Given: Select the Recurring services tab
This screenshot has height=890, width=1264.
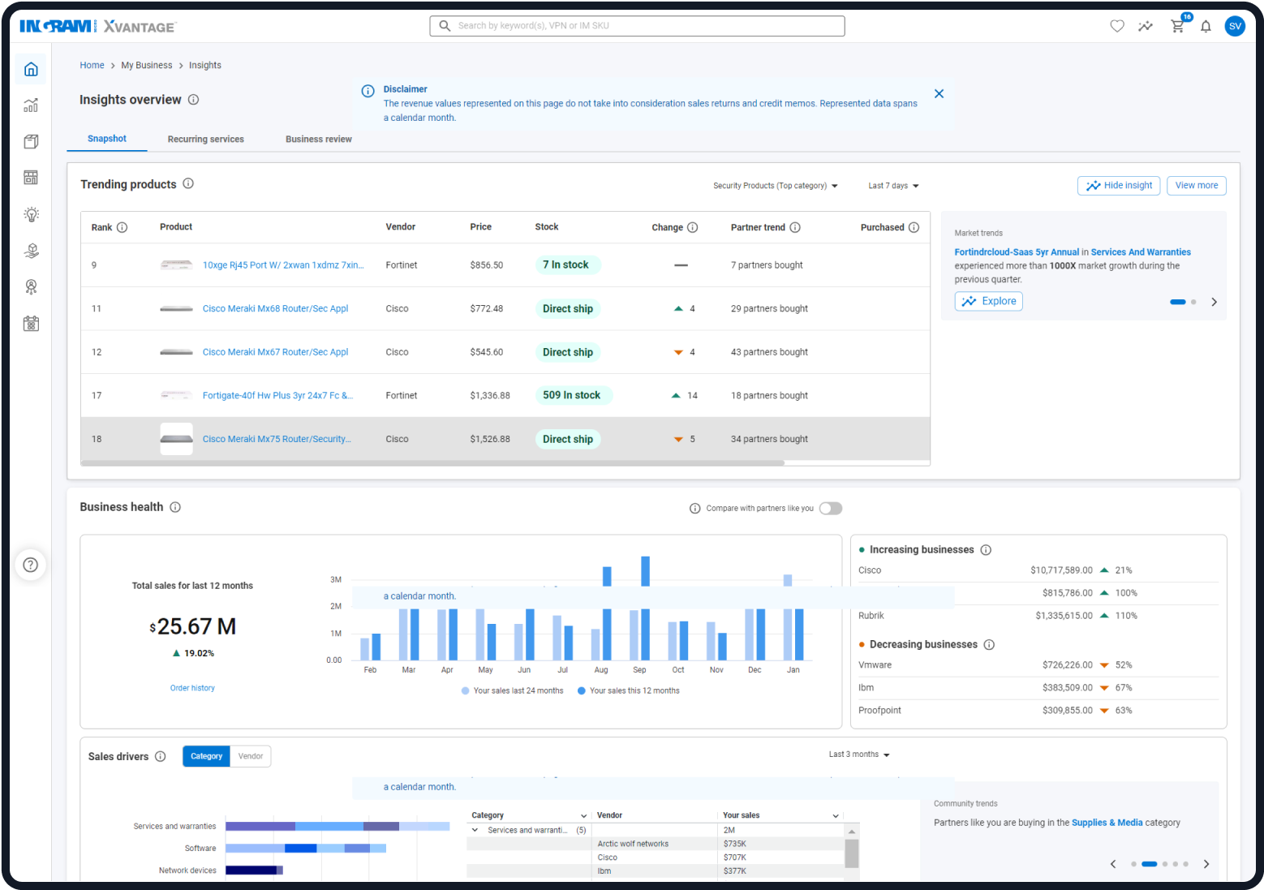Looking at the screenshot, I should [206, 140].
